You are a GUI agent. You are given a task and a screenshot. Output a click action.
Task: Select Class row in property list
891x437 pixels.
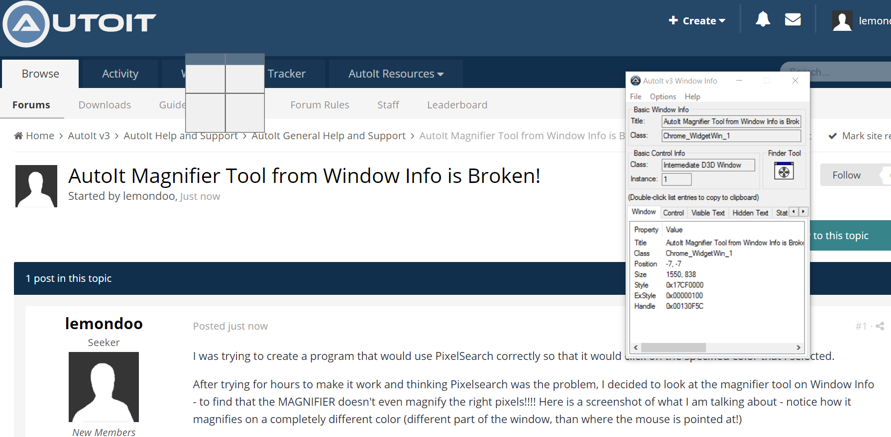click(717, 253)
